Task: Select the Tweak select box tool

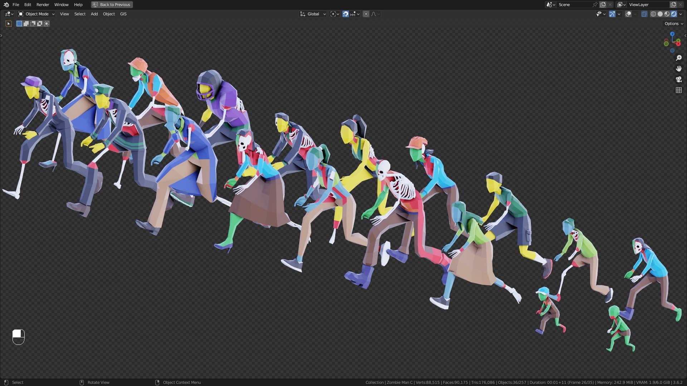Action: (9, 24)
